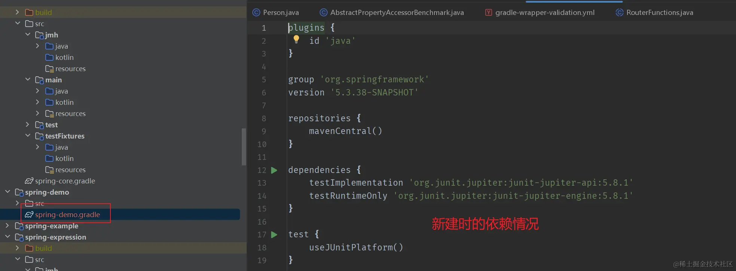Click the RouterFunctions.java class icon in tab
This screenshot has height=271, width=736.
point(620,12)
